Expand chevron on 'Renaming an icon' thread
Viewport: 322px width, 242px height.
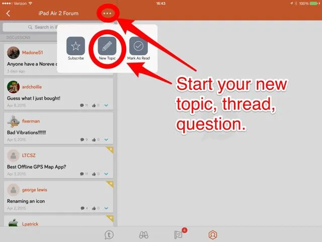[106, 208]
